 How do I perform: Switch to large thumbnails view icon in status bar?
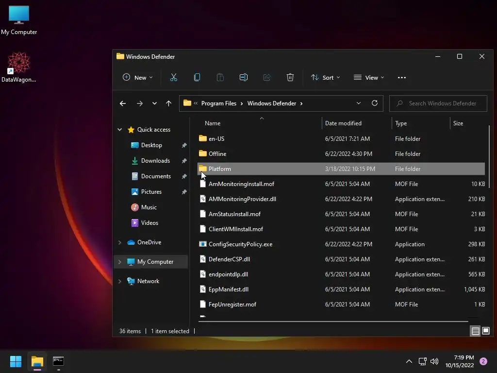coord(485,331)
